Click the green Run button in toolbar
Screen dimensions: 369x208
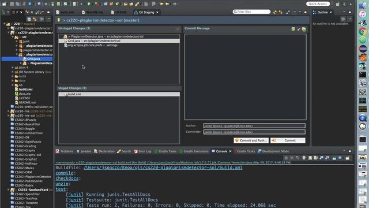point(89,4)
